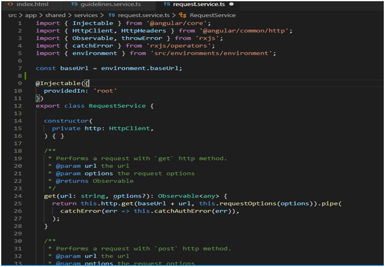Switch to the index.html tab

coord(31,4)
